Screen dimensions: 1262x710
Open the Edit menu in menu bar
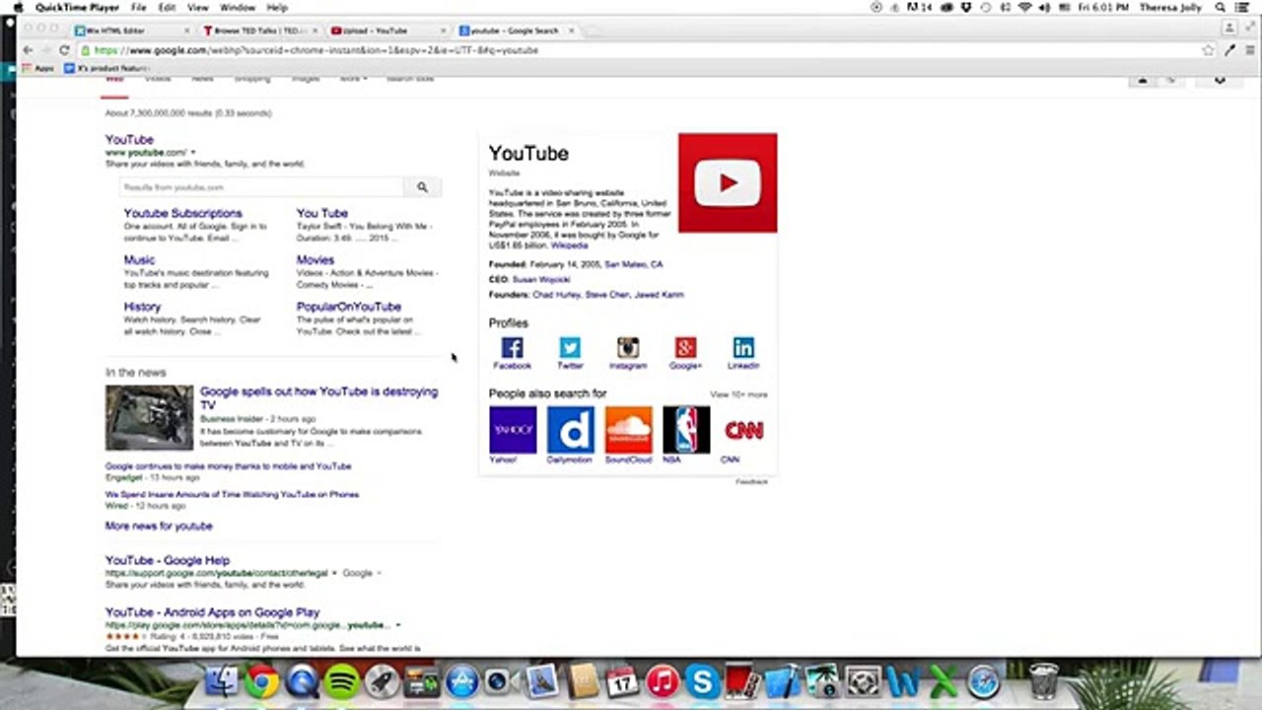(168, 7)
